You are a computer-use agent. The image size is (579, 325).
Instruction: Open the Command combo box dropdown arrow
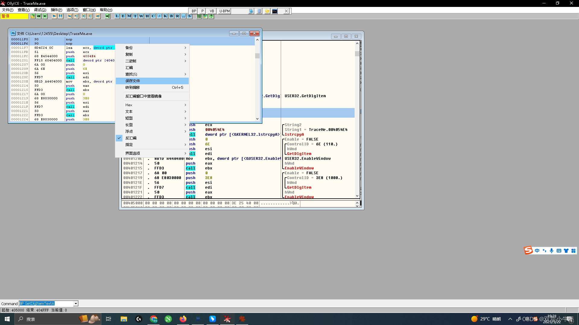(x=76, y=304)
